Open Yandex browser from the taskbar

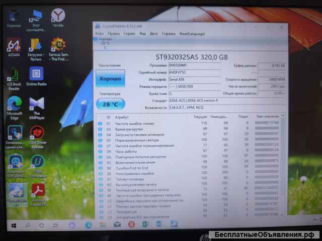click(x=131, y=224)
